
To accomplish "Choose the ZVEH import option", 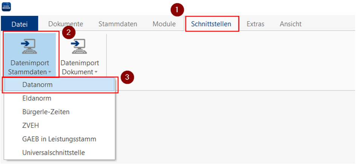I will pyautogui.click(x=31, y=125).
